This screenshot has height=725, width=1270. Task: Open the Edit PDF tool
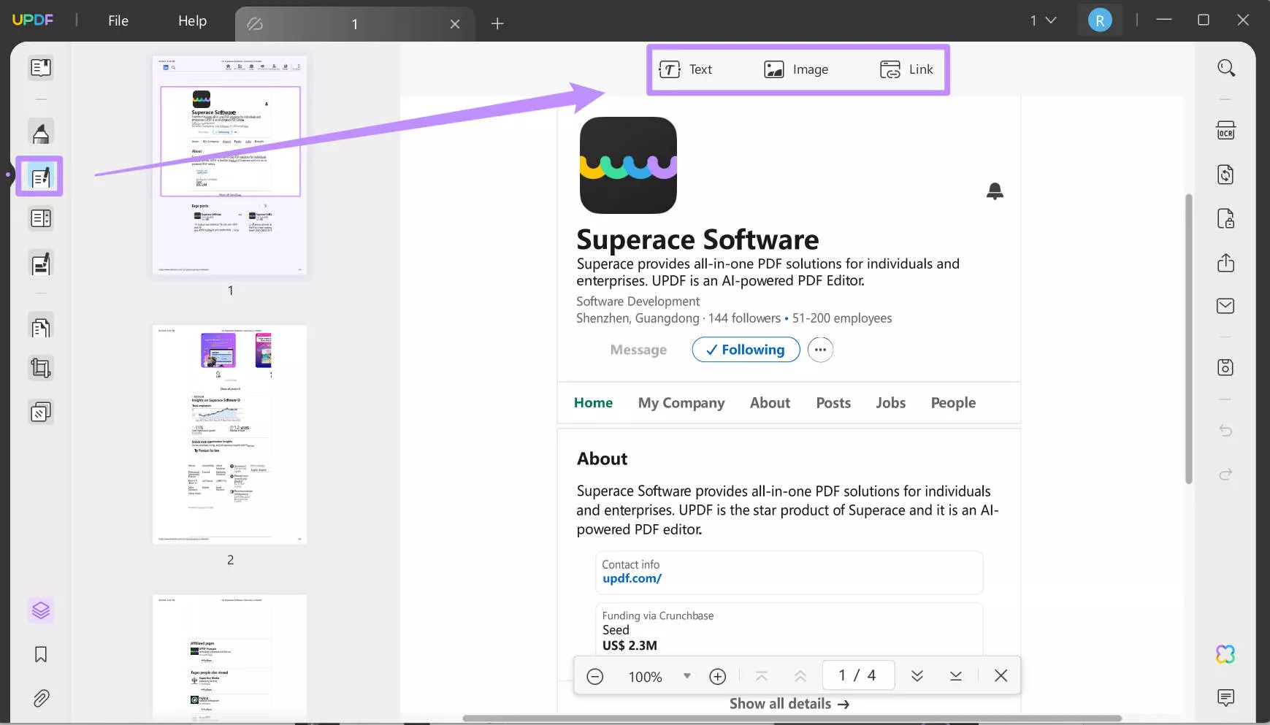coord(41,176)
